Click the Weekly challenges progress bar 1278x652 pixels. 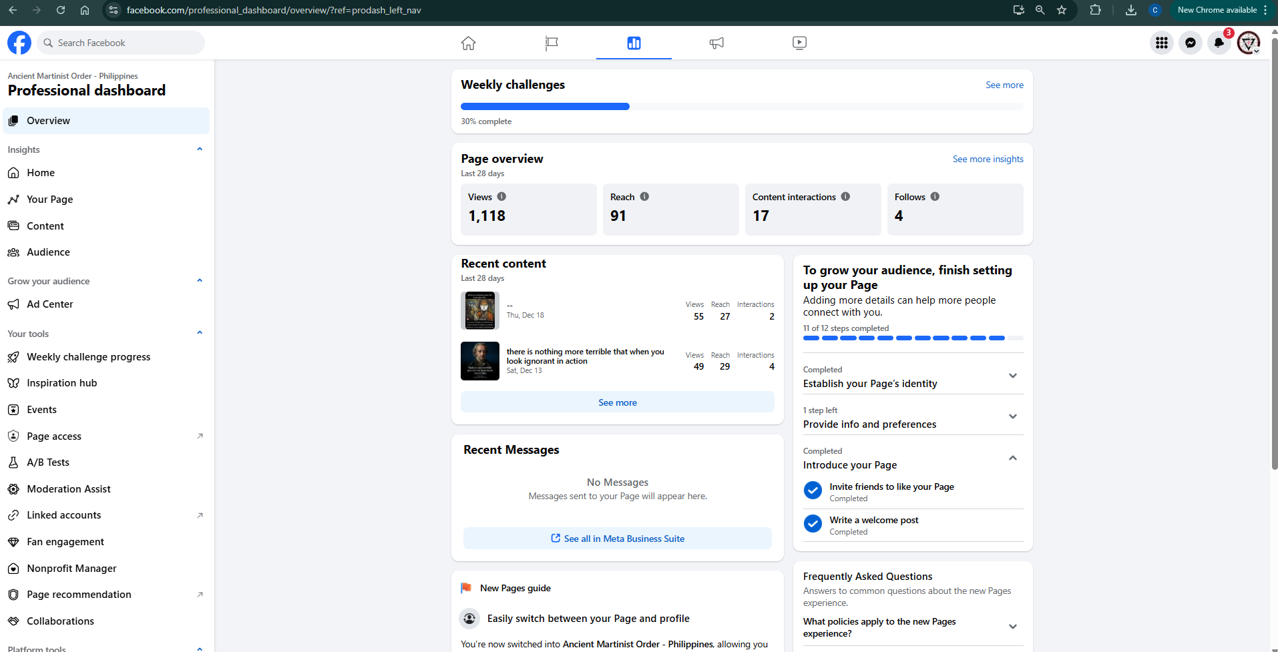point(741,107)
